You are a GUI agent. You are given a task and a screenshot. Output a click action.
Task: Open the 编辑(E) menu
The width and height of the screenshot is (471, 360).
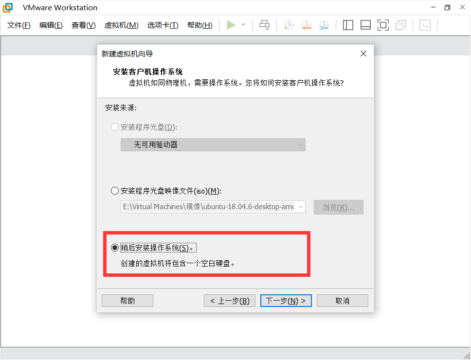pyautogui.click(x=51, y=25)
